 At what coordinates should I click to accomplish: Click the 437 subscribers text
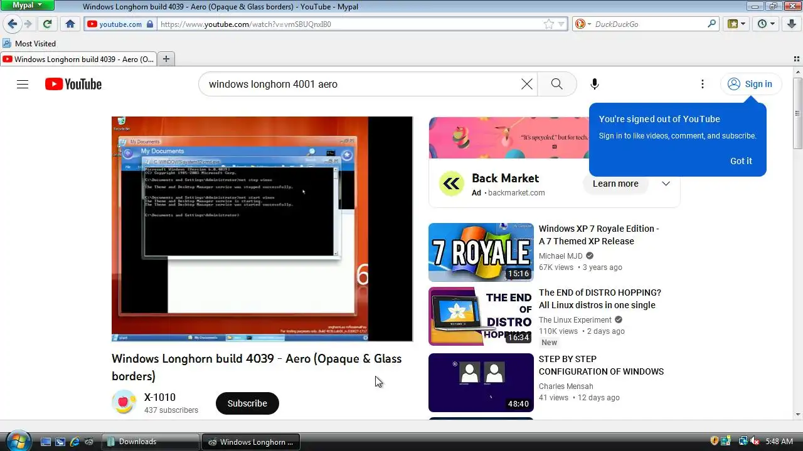[171, 410]
